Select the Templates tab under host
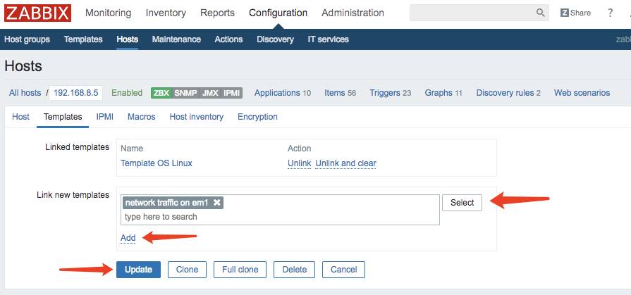631x295 pixels. [63, 117]
